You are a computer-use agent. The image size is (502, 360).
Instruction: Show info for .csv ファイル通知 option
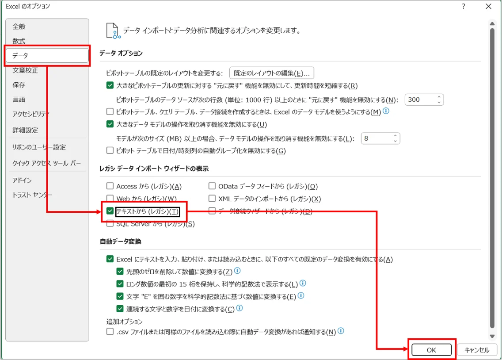point(341,331)
